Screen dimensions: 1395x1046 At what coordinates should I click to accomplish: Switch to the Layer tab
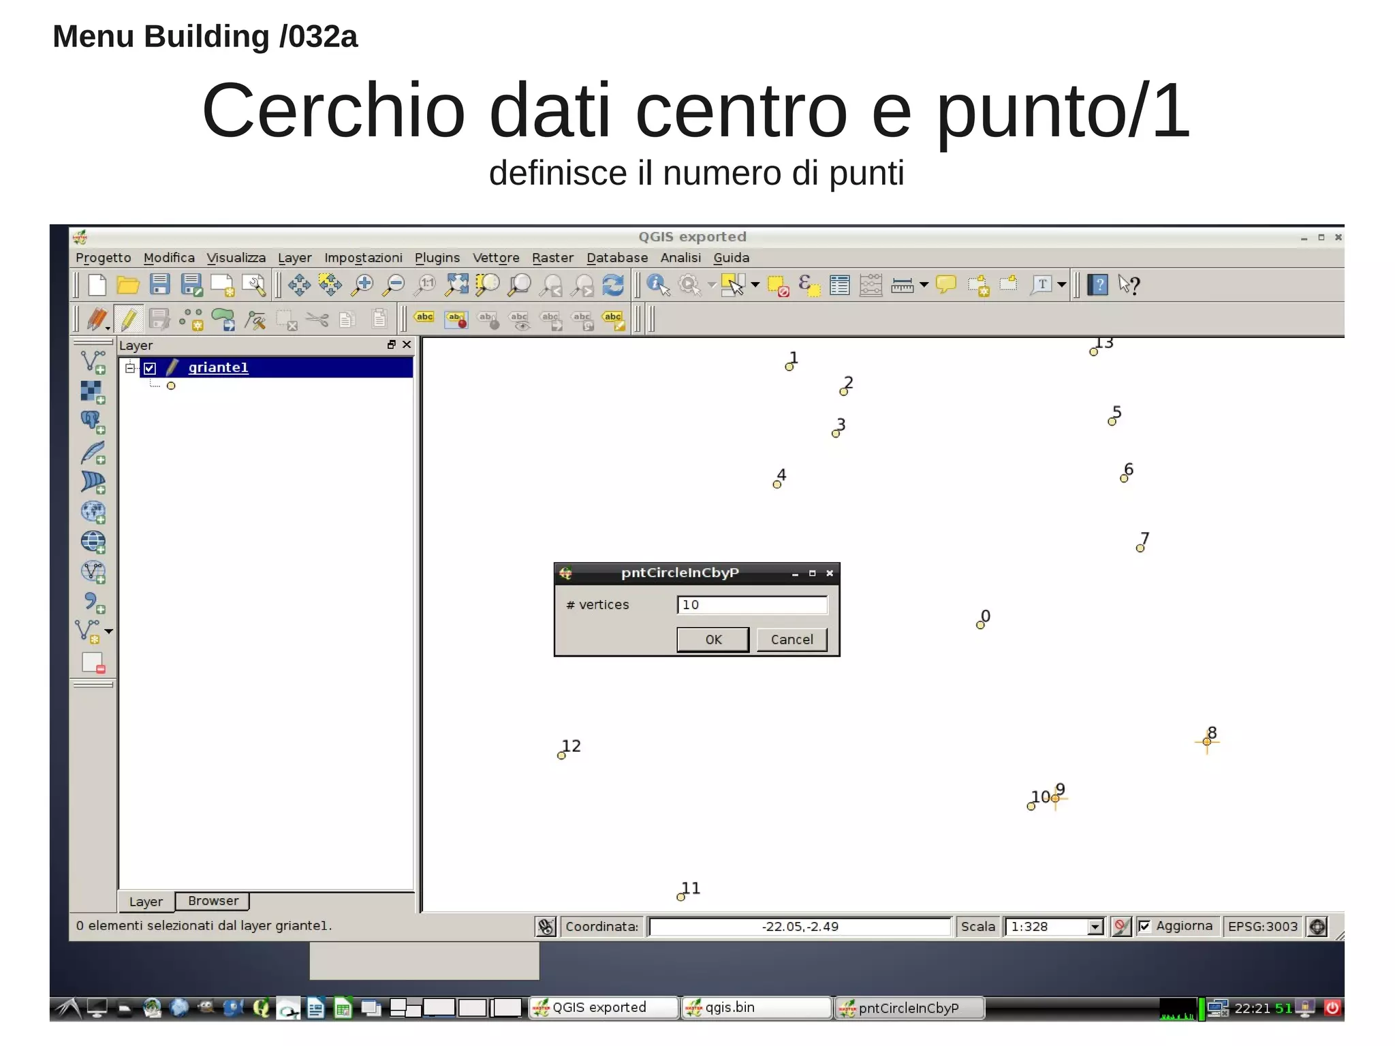pyautogui.click(x=146, y=902)
